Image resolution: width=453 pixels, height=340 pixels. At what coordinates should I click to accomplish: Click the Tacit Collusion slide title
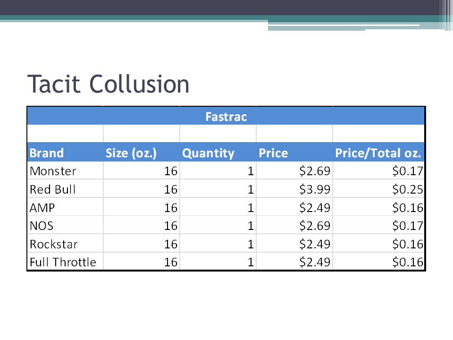click(x=109, y=84)
